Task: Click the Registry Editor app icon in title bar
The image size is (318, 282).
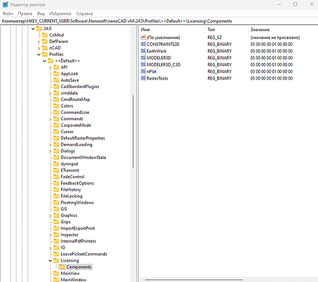Action: tap(5, 5)
